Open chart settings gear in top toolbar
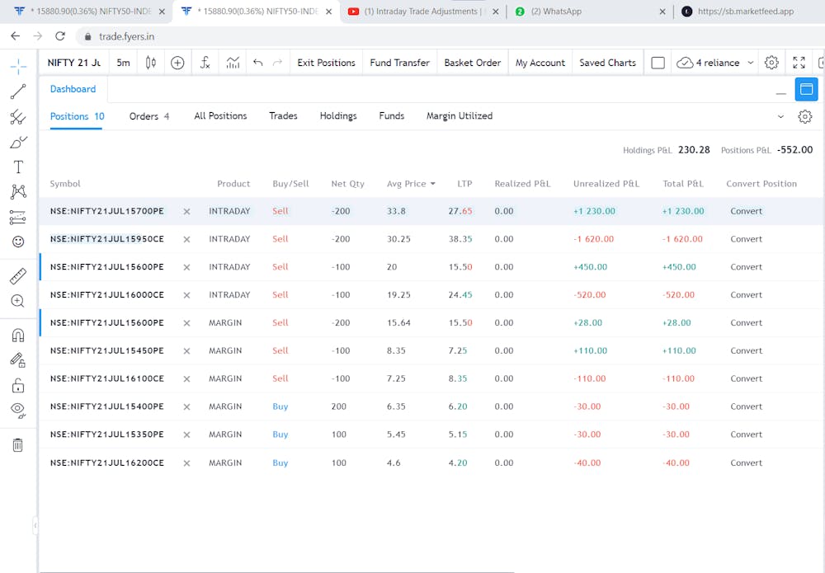Image resolution: width=825 pixels, height=573 pixels. [x=771, y=63]
